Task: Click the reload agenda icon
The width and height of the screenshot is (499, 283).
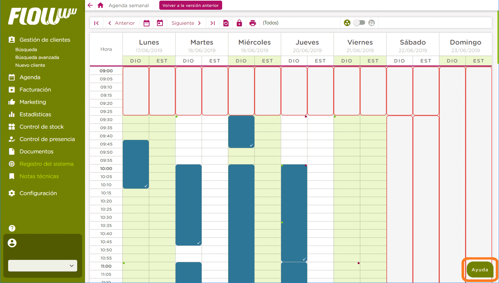Action: (226, 23)
